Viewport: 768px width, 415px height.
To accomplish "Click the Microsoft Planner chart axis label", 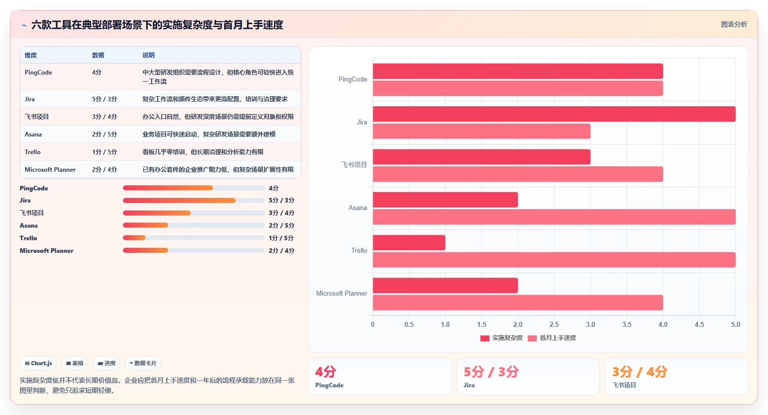I will 341,294.
